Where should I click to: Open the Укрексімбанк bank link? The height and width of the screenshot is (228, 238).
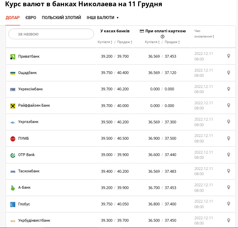point(31,89)
